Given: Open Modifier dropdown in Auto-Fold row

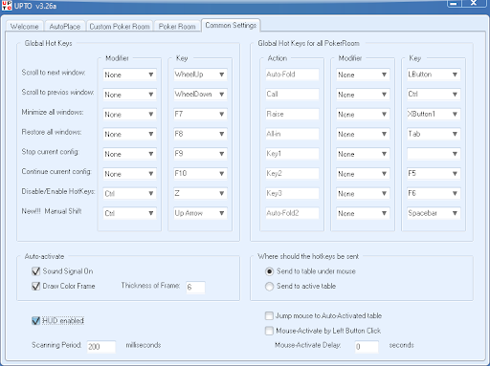Looking at the screenshot, I should coord(363,75).
